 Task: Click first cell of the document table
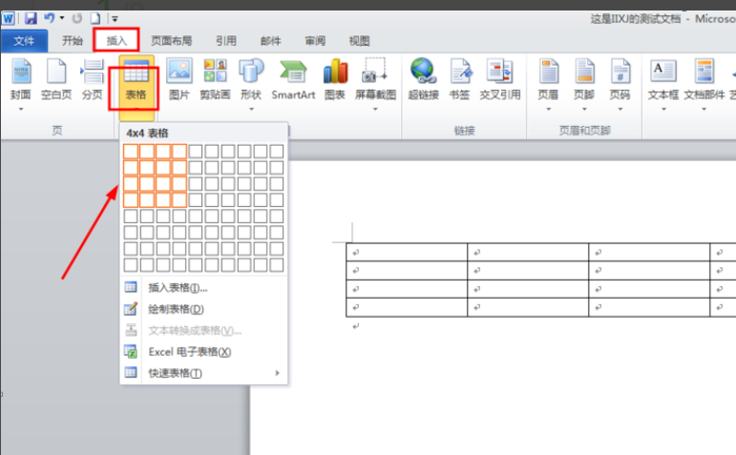tap(407, 253)
